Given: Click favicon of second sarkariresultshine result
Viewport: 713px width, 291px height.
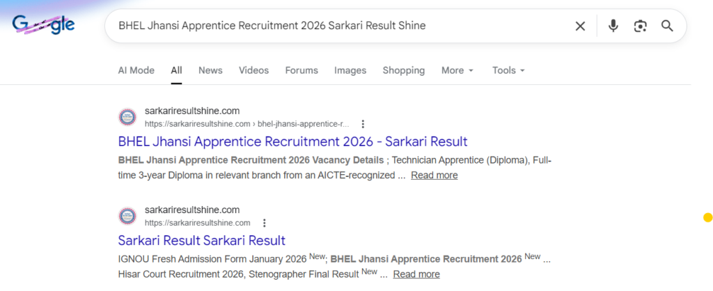Looking at the screenshot, I should [127, 216].
